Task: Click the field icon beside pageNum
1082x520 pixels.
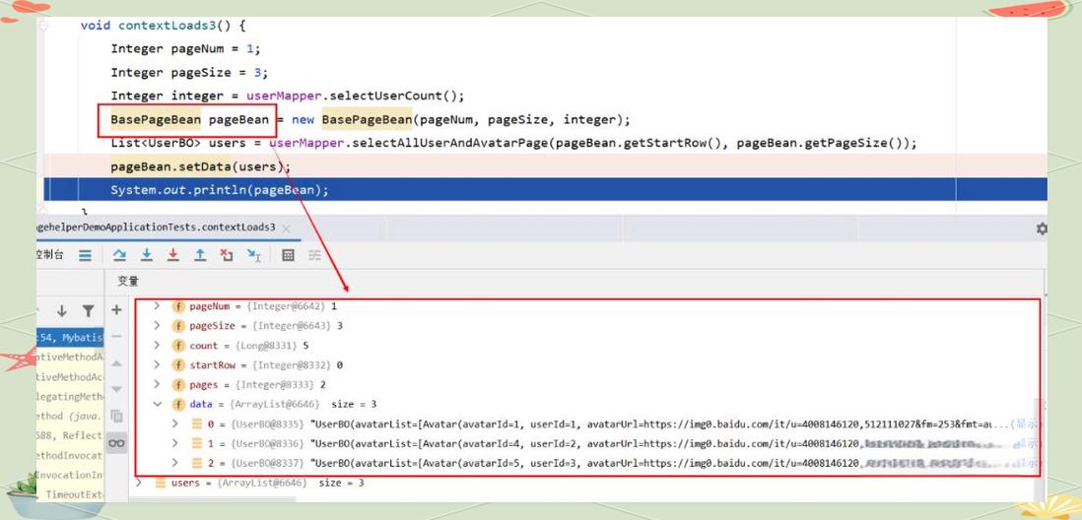Action: tap(178, 305)
